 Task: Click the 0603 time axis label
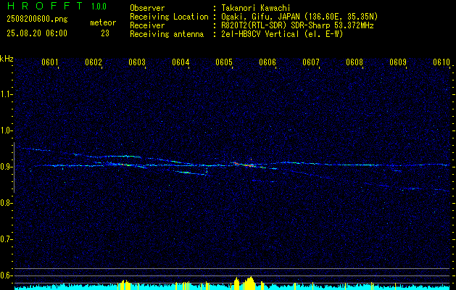[137, 62]
